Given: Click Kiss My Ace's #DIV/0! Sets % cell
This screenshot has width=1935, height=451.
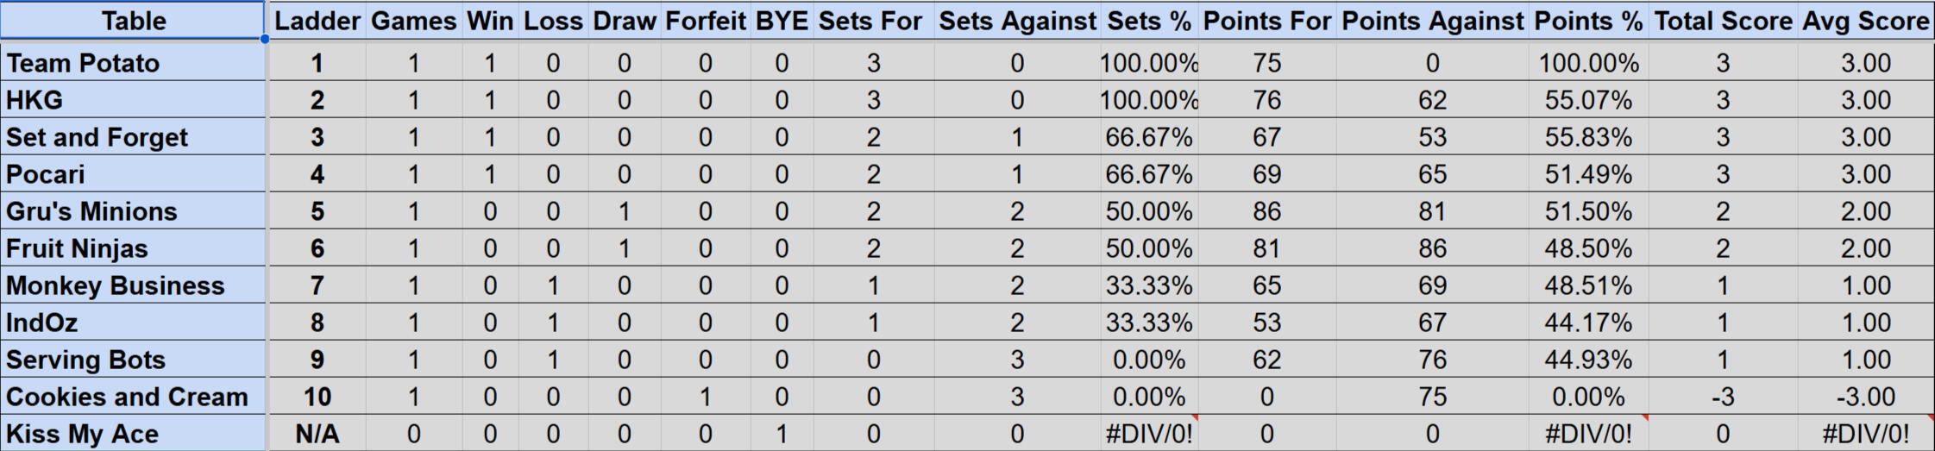Looking at the screenshot, I should [1148, 434].
